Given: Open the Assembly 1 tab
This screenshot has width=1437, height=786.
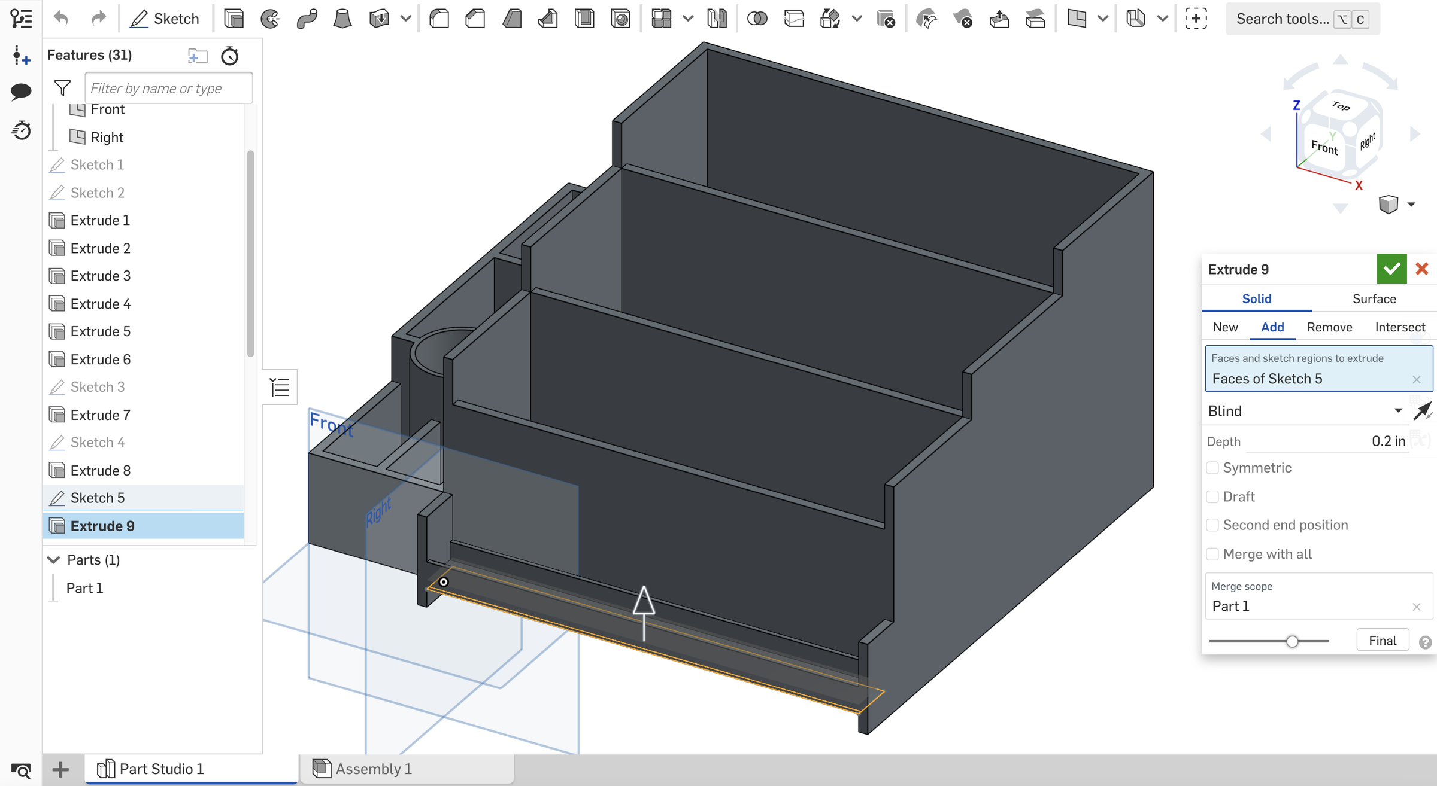Looking at the screenshot, I should [x=374, y=769].
